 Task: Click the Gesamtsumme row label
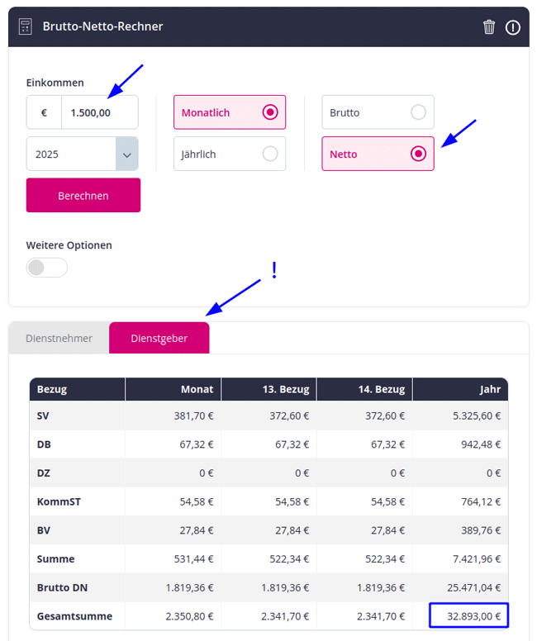[x=74, y=616]
